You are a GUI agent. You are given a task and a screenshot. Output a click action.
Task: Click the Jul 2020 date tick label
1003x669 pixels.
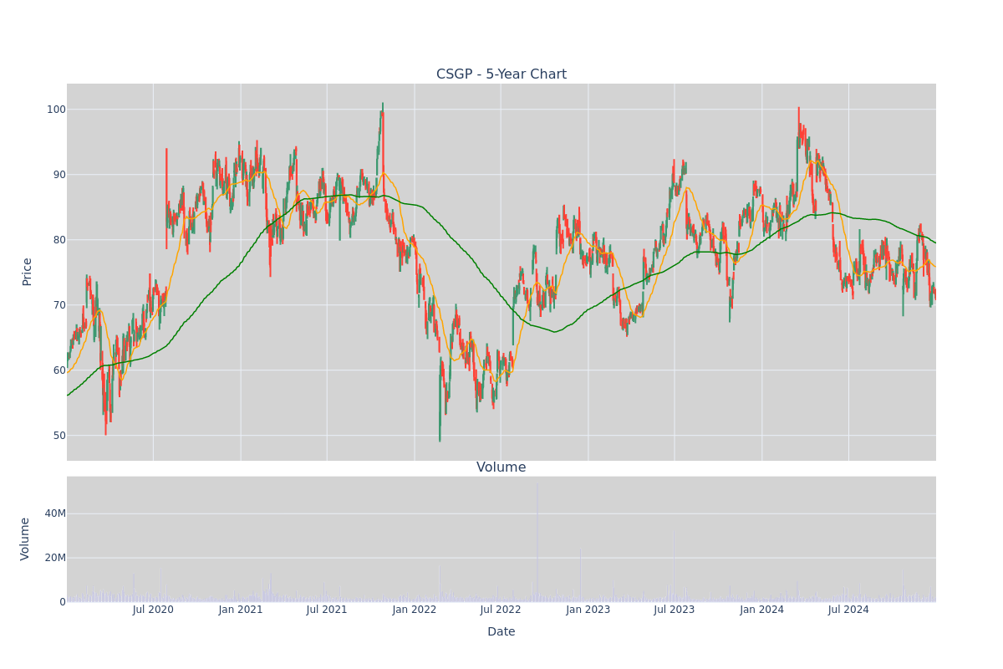tap(153, 610)
